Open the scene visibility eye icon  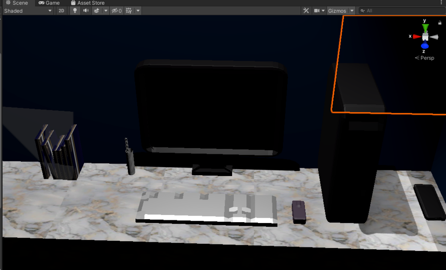(x=115, y=11)
